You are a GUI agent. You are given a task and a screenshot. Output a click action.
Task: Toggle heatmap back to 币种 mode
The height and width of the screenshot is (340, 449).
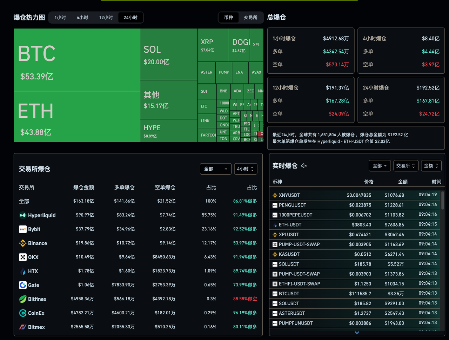228,17
